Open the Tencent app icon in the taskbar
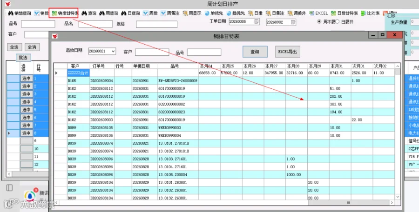The width and height of the screenshot is (419, 212). tap(30, 196)
